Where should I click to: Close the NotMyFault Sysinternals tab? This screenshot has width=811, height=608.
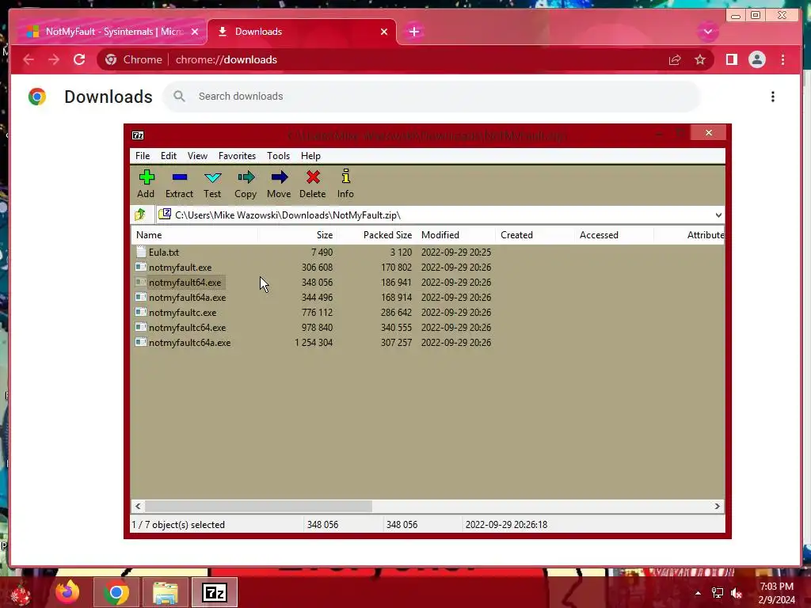tap(195, 32)
